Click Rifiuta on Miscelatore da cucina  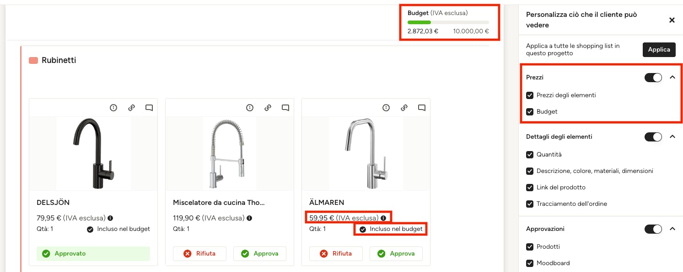199,254
